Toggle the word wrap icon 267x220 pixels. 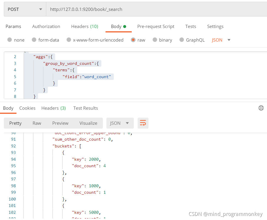tap(143, 123)
